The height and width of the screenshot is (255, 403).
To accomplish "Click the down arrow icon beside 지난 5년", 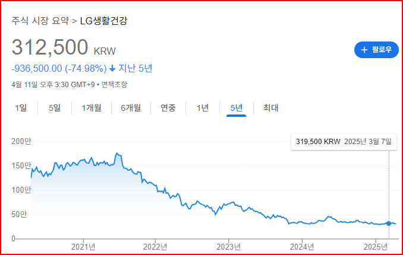I will click(x=112, y=69).
